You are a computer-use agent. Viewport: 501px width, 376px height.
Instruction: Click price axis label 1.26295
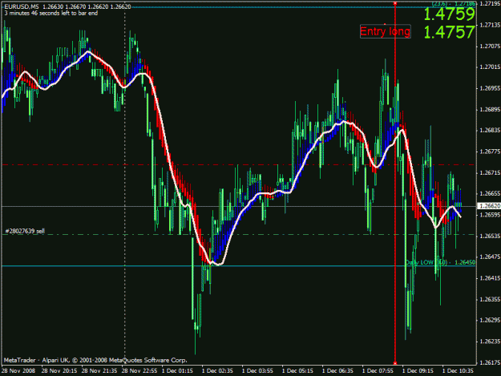point(490,320)
